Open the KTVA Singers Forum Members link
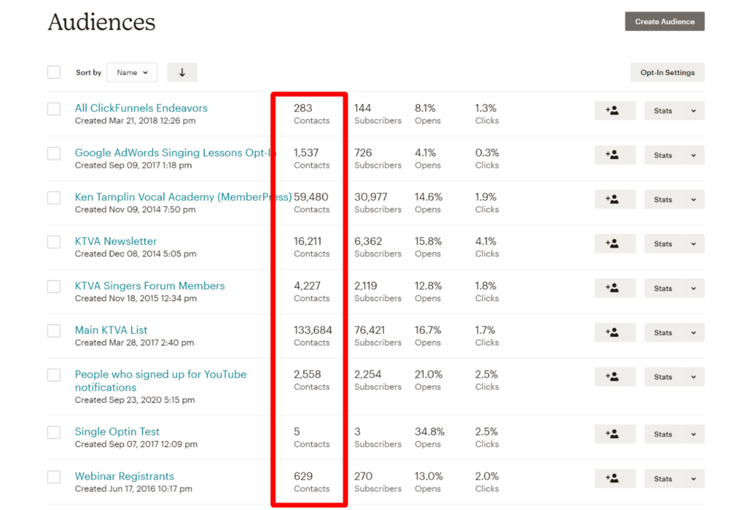 tap(149, 285)
